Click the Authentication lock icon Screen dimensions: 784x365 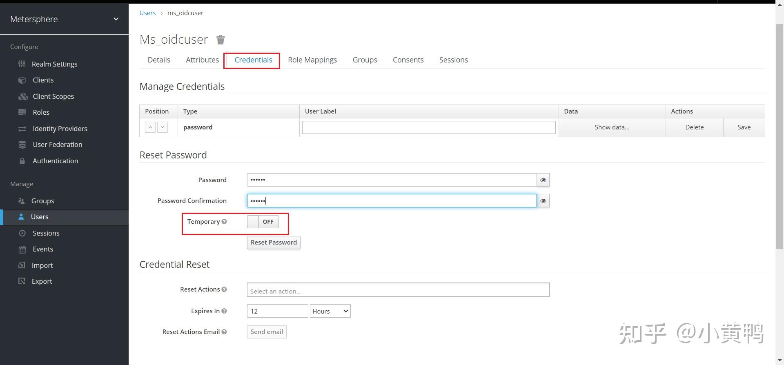pyautogui.click(x=22, y=161)
